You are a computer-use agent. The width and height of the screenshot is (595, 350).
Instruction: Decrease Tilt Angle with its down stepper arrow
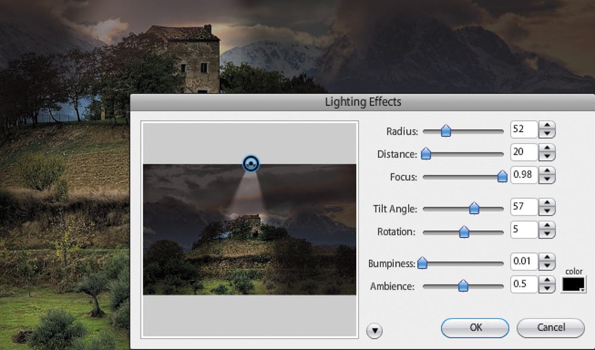pos(547,211)
